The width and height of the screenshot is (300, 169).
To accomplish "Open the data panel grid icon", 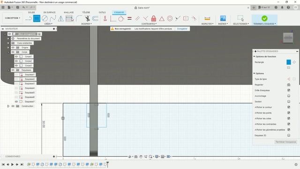I will pos(3,8).
